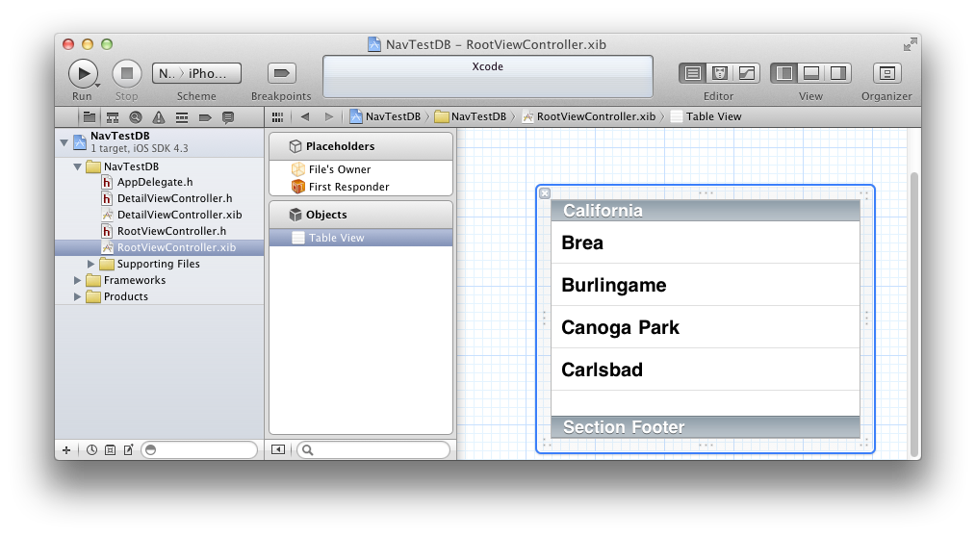Select RootViewController.xib in the navigator

tap(160, 247)
